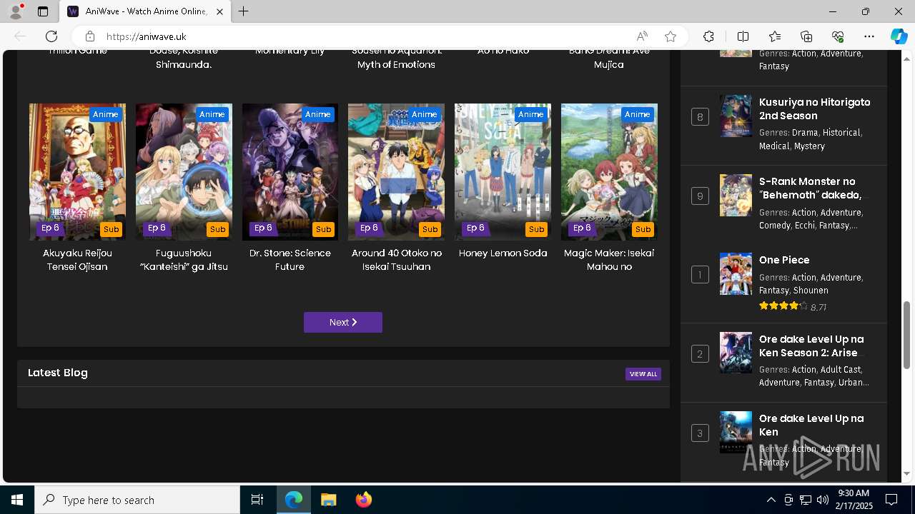Click the address bar URL
The image size is (915, 514).
pos(147,36)
